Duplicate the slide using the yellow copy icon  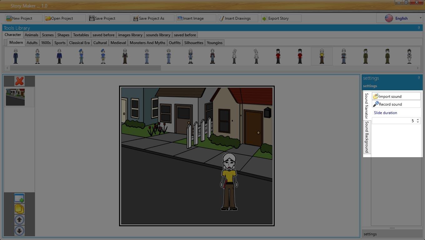pos(19,209)
